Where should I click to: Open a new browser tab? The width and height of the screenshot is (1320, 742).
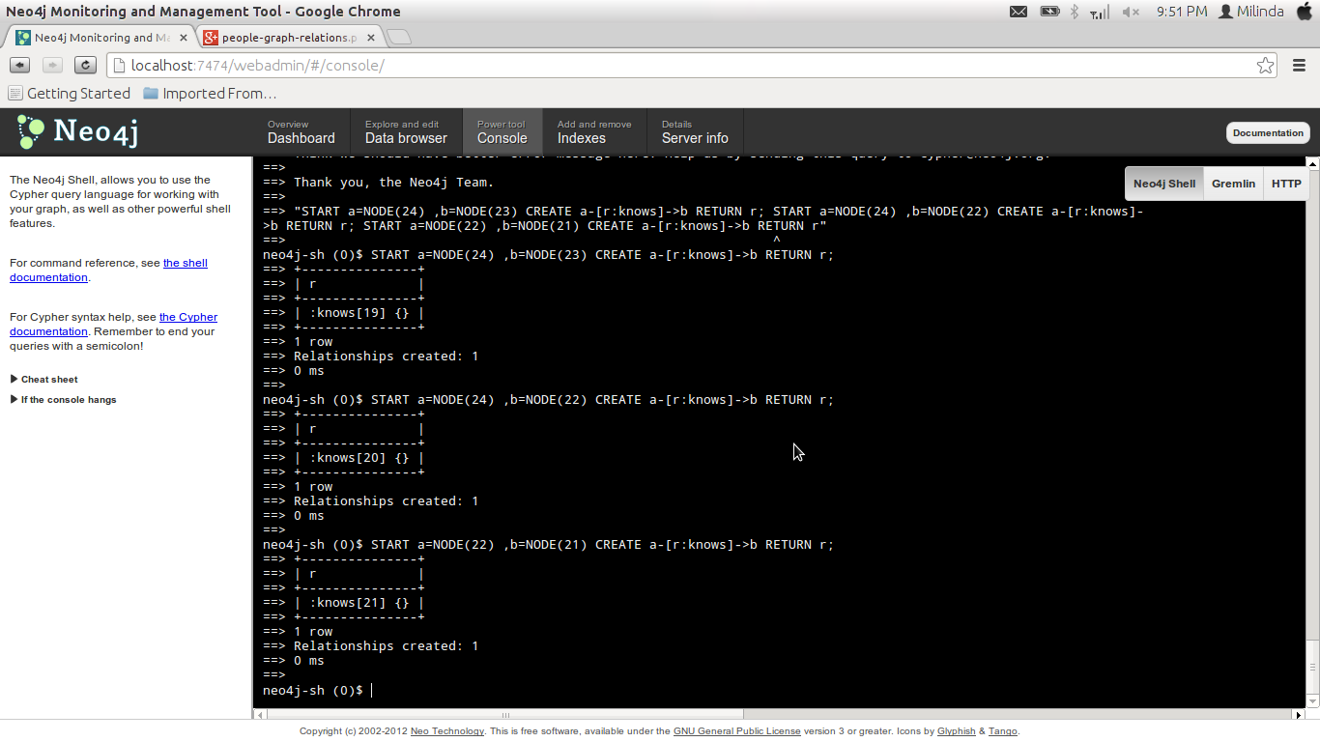[399, 38]
